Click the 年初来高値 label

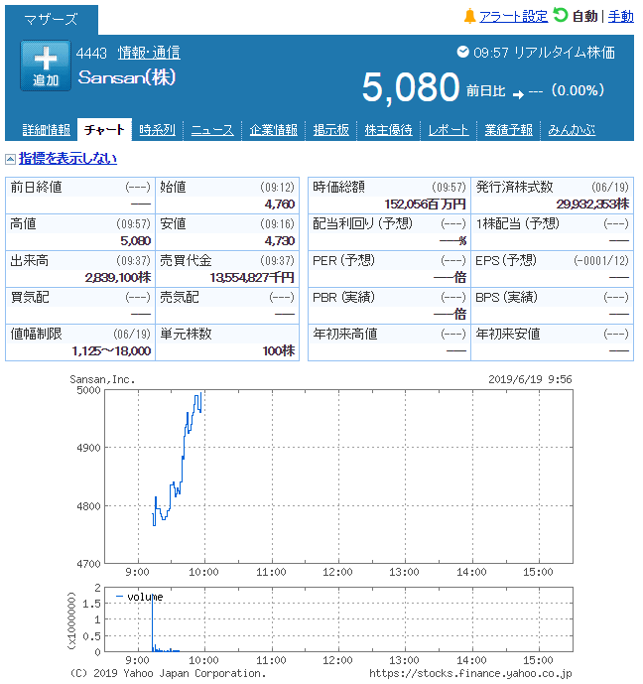click(345, 334)
